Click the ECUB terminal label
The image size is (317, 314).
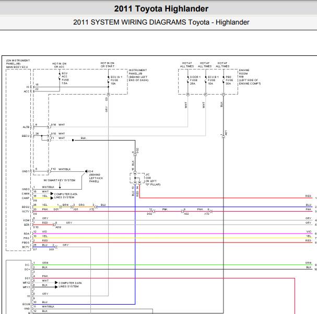click(26, 304)
